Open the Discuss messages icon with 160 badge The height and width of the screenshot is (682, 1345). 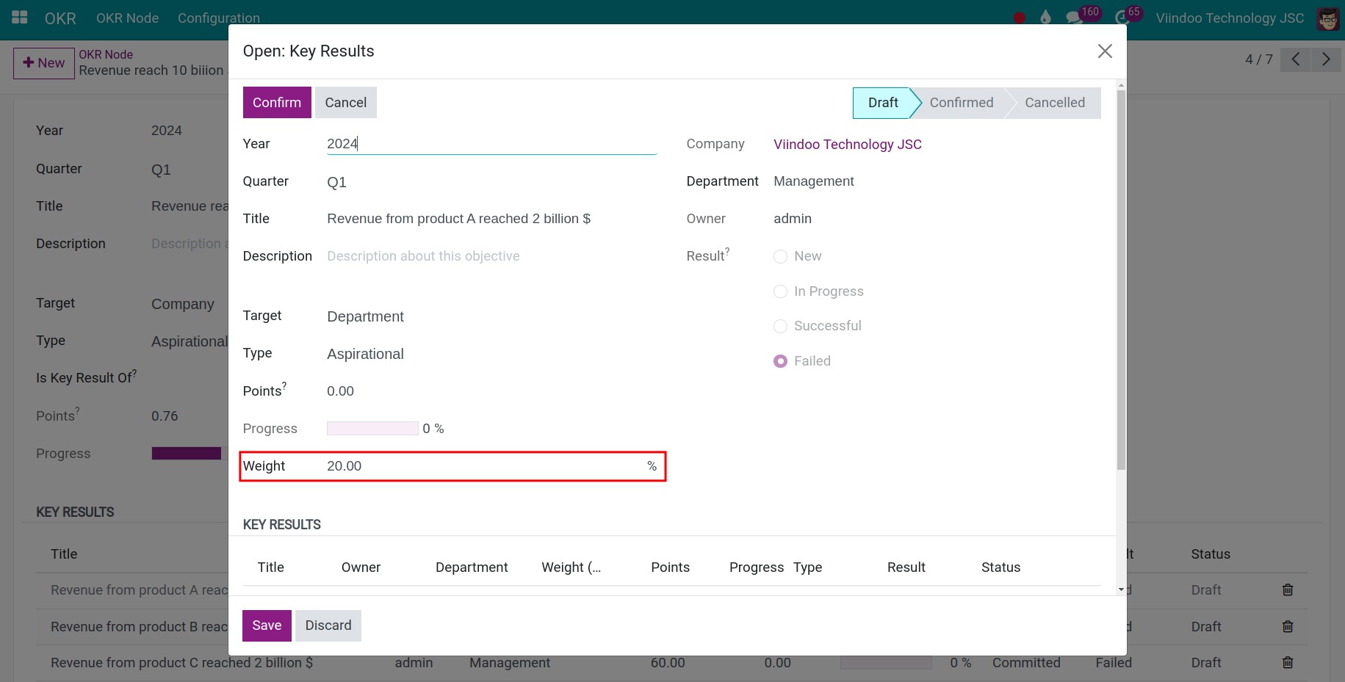click(x=1075, y=18)
